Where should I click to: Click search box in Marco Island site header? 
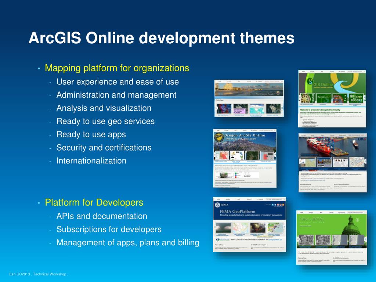274,82
